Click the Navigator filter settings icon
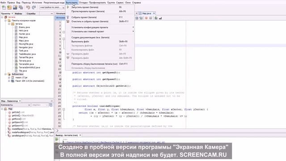 point(50,105)
